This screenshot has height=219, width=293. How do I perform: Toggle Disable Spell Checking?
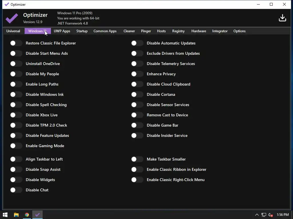[16, 105]
